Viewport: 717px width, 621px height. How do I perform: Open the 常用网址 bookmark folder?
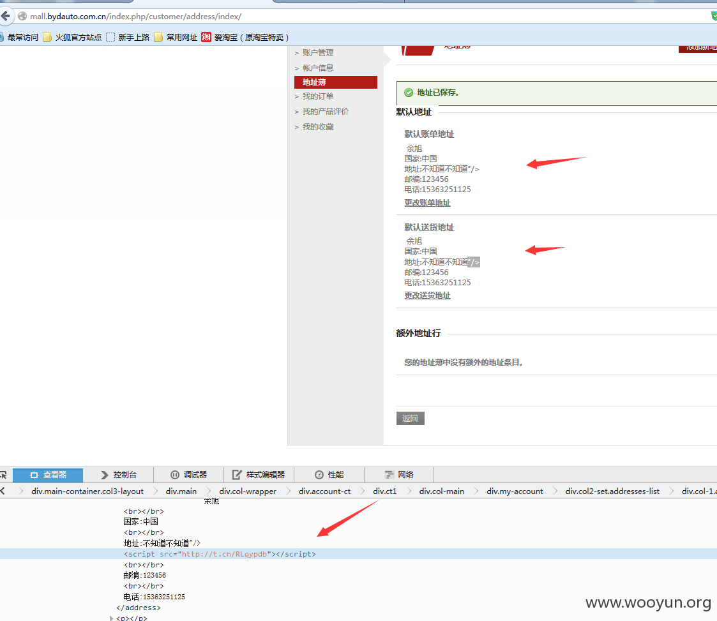pos(176,38)
